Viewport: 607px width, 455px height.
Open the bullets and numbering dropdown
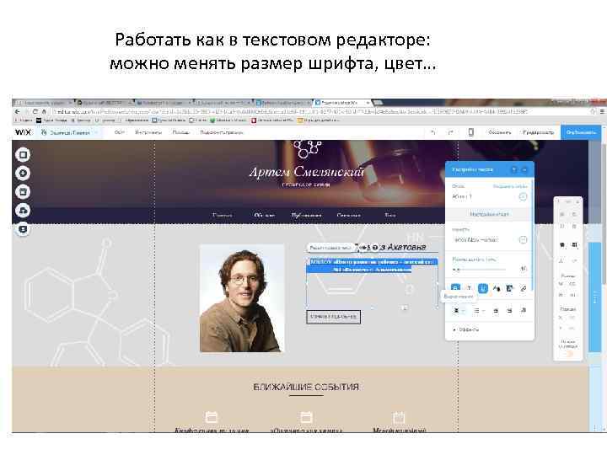pyautogui.click(x=479, y=310)
